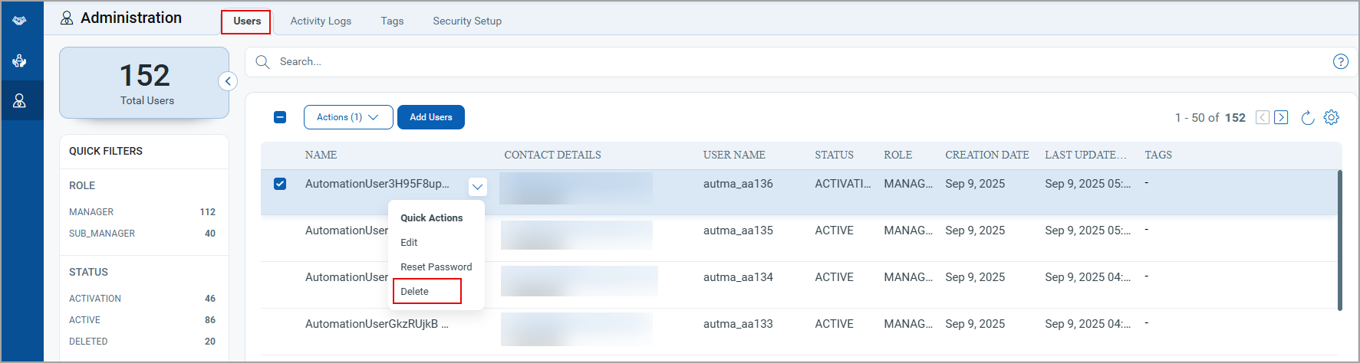
Task: Sort by NAME column header
Action: point(321,155)
